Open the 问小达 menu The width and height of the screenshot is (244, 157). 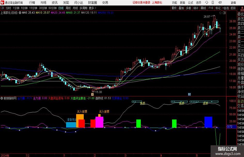click(78, 3)
